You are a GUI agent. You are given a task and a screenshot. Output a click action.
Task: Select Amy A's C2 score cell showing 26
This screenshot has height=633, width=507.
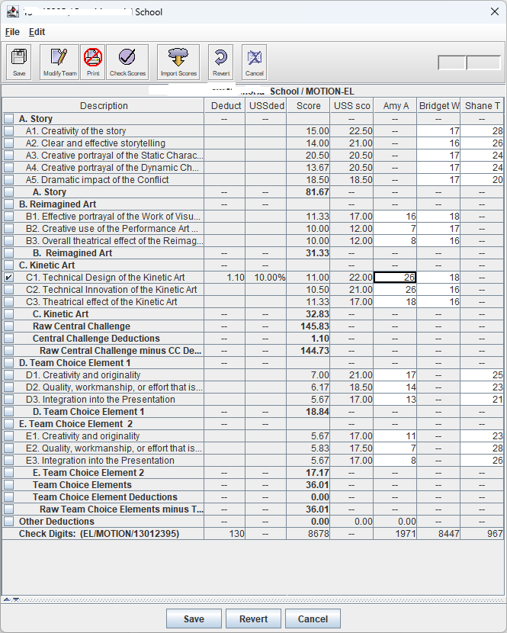pyautogui.click(x=395, y=290)
